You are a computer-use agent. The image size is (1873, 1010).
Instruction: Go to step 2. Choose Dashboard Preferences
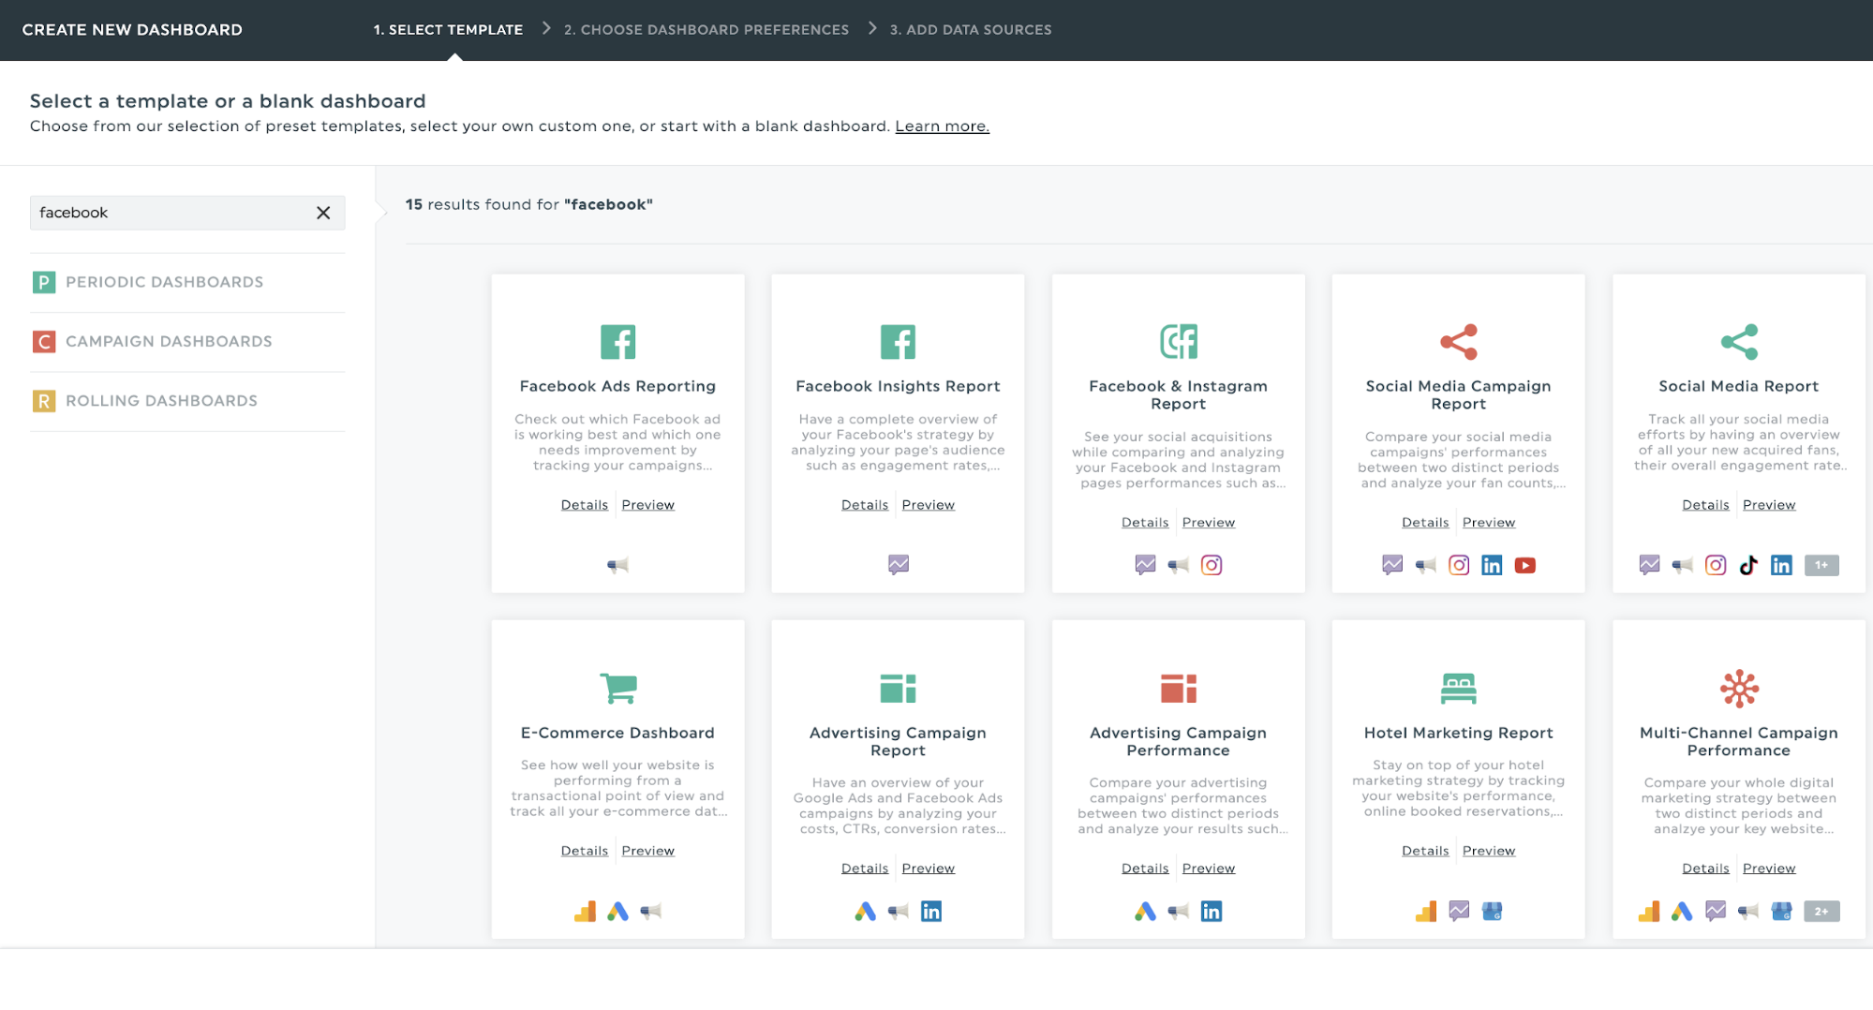click(x=706, y=30)
